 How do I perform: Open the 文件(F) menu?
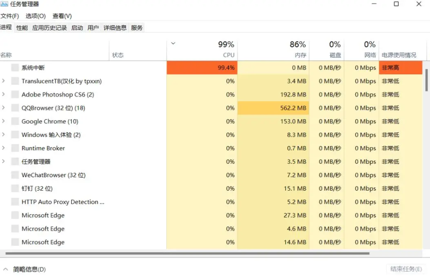click(x=10, y=16)
